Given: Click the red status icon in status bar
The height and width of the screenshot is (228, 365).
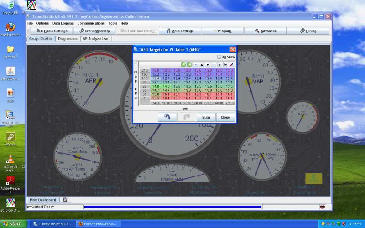Looking at the screenshot, I should [323, 207].
